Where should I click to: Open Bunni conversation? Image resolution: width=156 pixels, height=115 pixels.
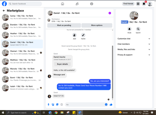click(x=22, y=79)
